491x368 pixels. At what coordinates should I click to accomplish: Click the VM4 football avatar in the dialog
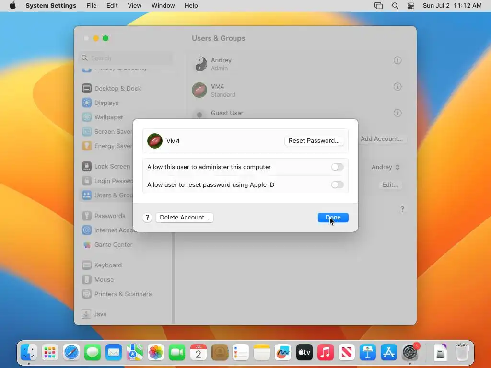[155, 141]
